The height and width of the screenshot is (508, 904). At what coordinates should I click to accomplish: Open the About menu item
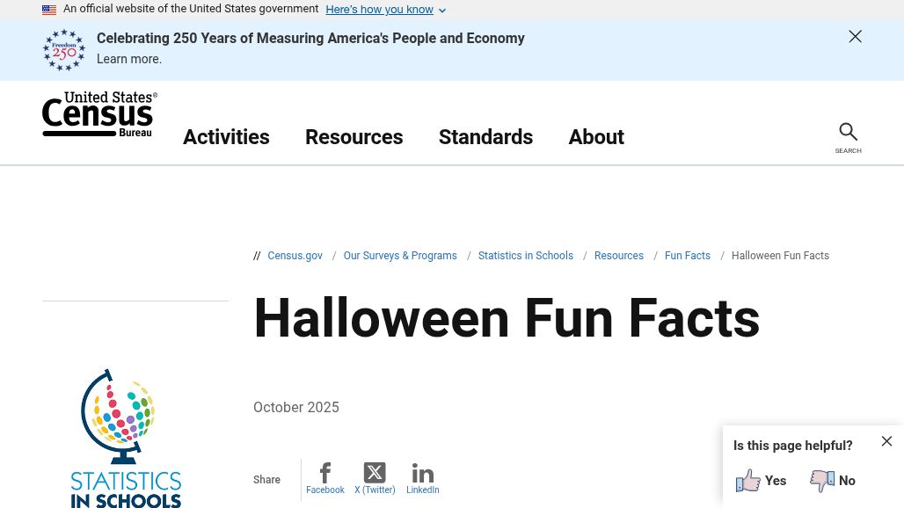point(596,137)
